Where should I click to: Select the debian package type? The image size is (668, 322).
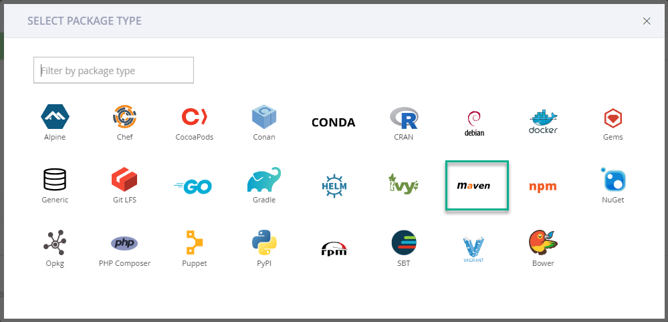tap(473, 122)
